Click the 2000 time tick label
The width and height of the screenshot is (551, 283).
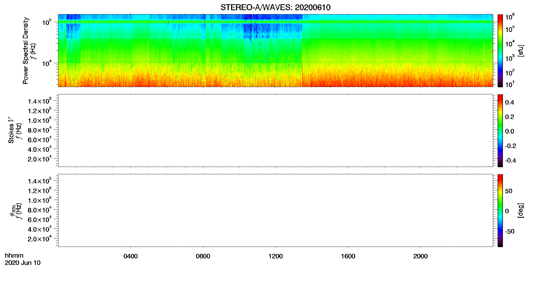tap(420, 256)
